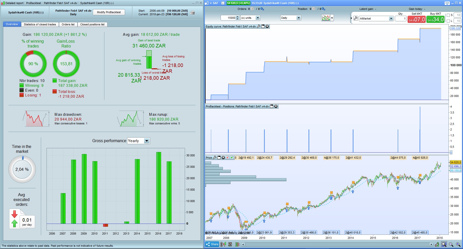
Task: Open order settings wrench beside AtMarket
Action: (356, 18)
